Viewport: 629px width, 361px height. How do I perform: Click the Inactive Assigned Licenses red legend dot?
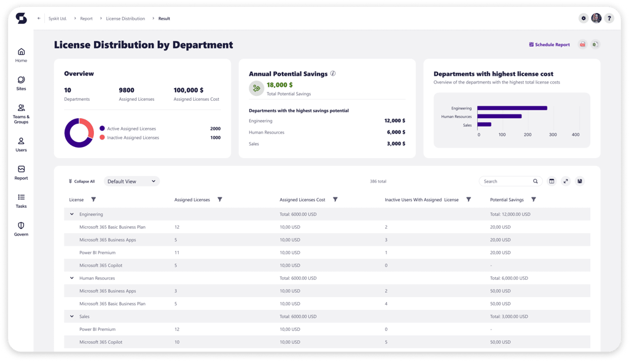103,137
